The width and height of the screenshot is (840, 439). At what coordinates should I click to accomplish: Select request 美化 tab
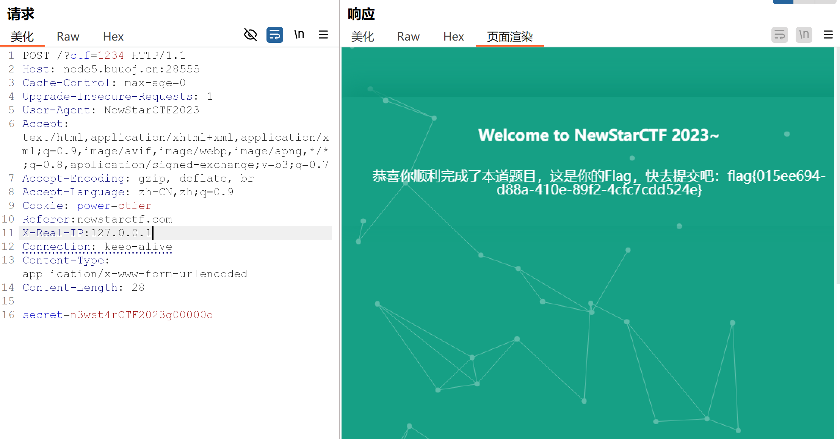[x=22, y=36]
